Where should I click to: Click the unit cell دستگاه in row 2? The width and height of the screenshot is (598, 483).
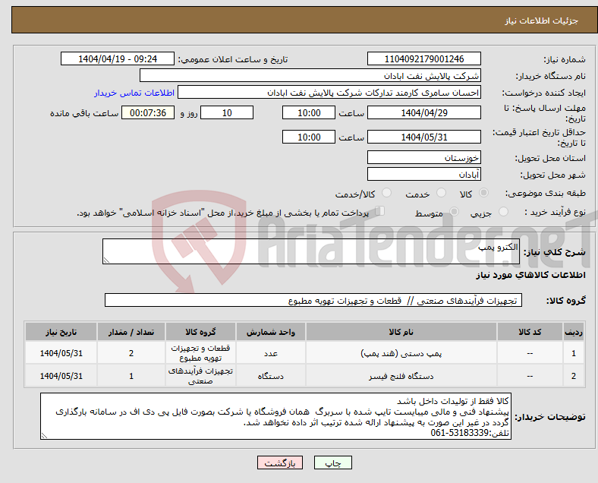coord(271,376)
